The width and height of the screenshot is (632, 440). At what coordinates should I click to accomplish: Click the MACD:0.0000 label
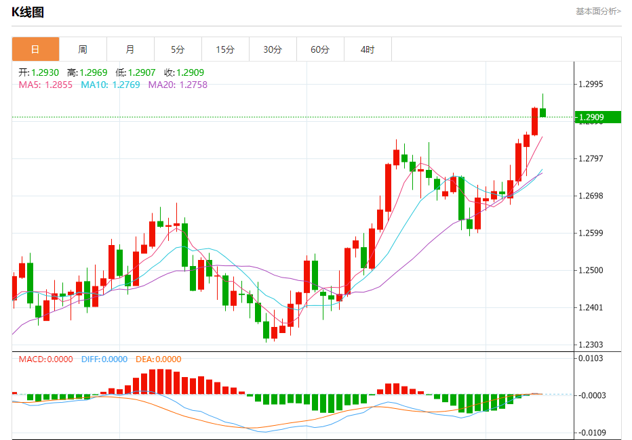(46, 359)
